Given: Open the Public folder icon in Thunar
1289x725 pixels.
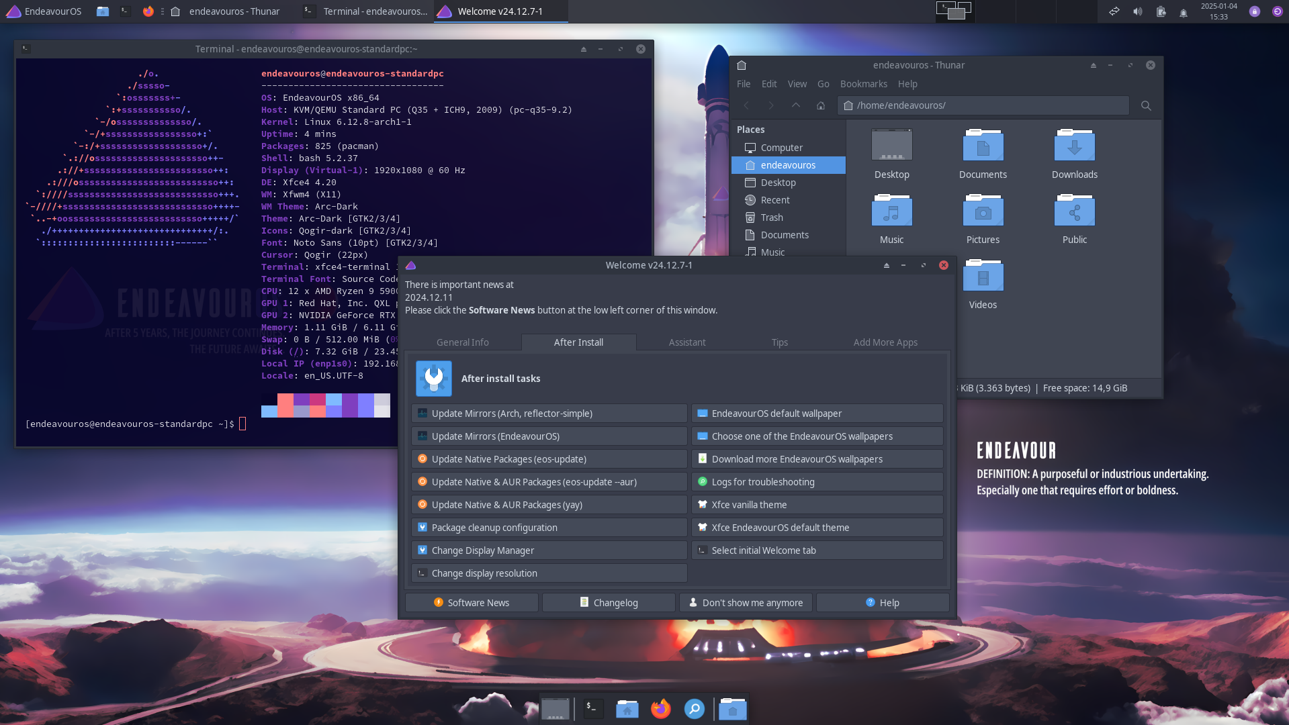Looking at the screenshot, I should coord(1074,211).
